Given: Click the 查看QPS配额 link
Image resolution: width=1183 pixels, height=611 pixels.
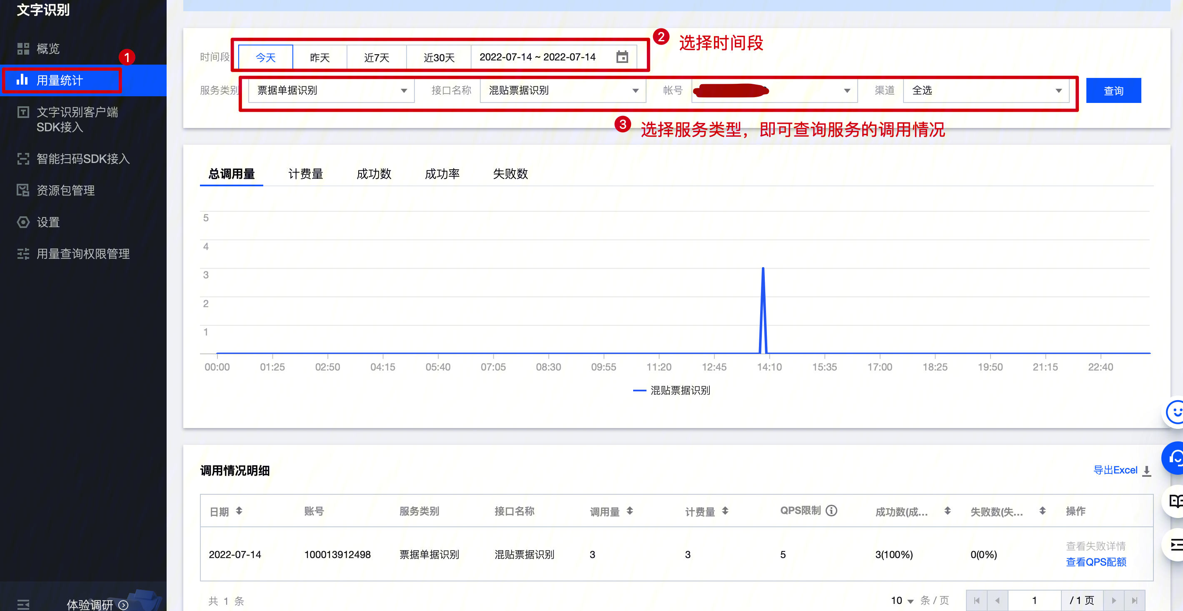Looking at the screenshot, I should click(x=1096, y=562).
